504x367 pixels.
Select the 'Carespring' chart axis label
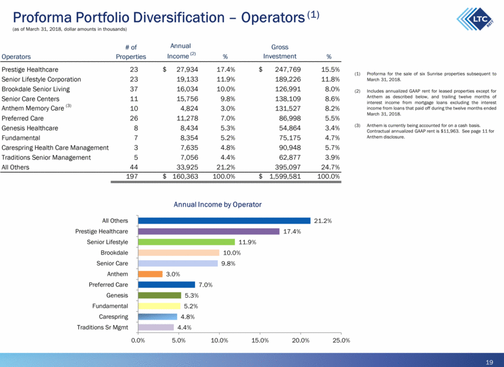(x=114, y=317)
